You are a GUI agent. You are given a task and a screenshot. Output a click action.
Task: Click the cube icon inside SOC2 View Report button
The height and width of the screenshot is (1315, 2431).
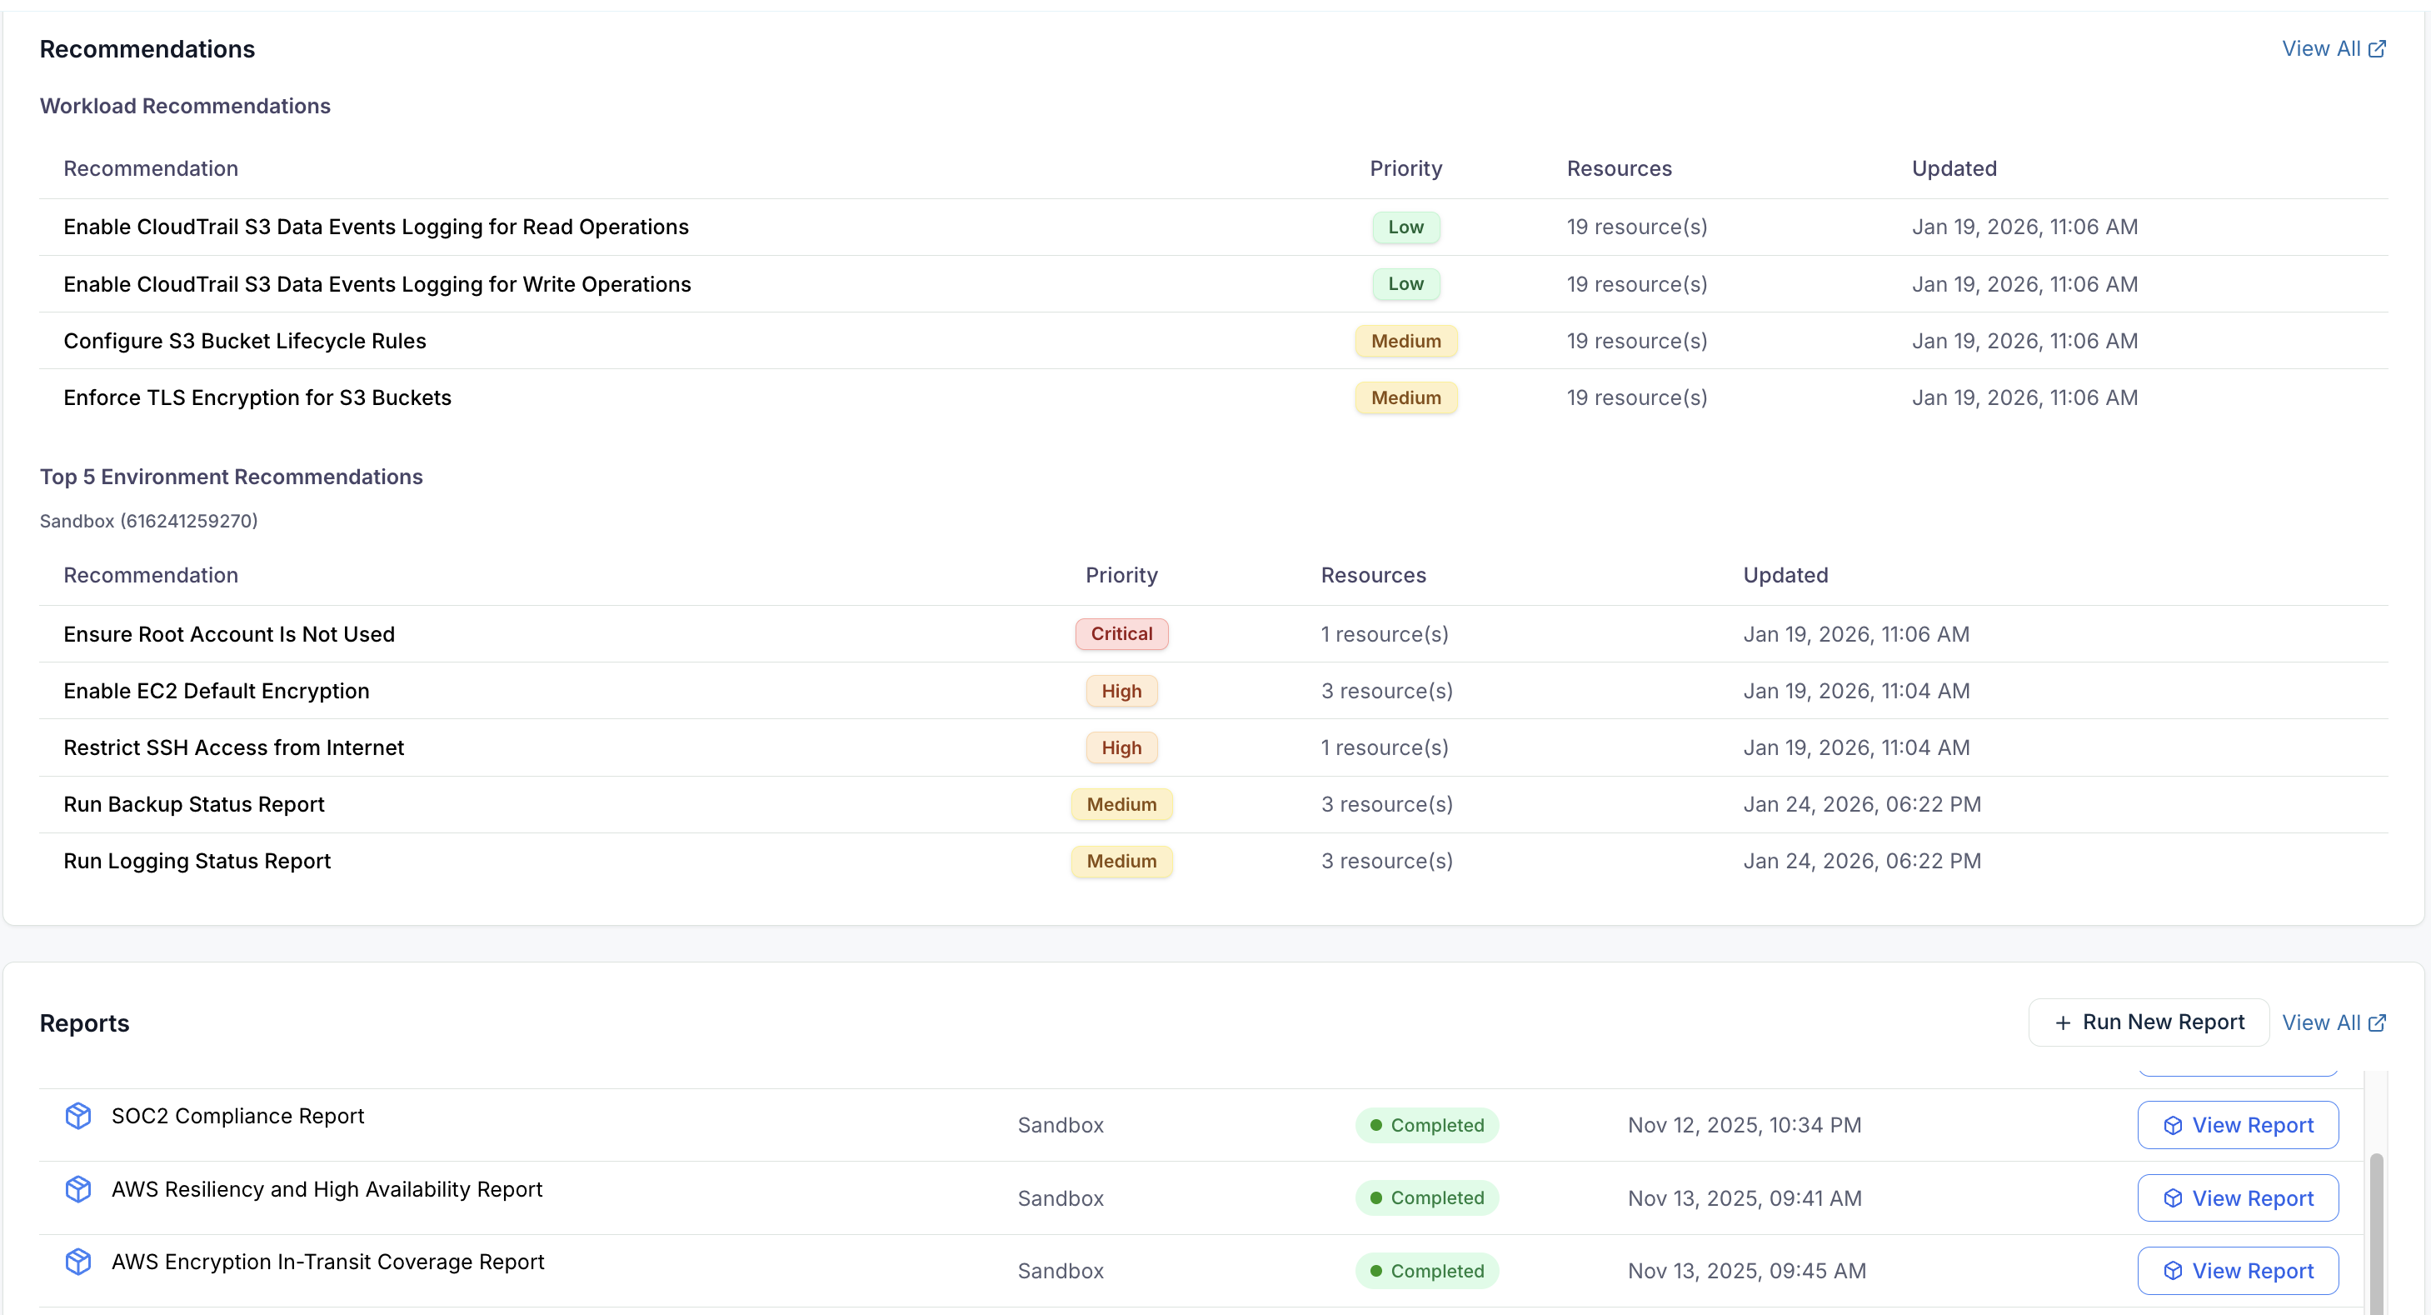pos(2173,1124)
